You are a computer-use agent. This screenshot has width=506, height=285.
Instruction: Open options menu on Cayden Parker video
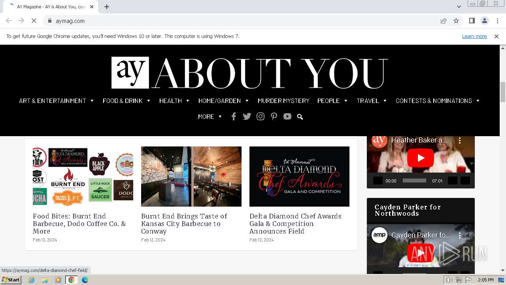(x=460, y=235)
